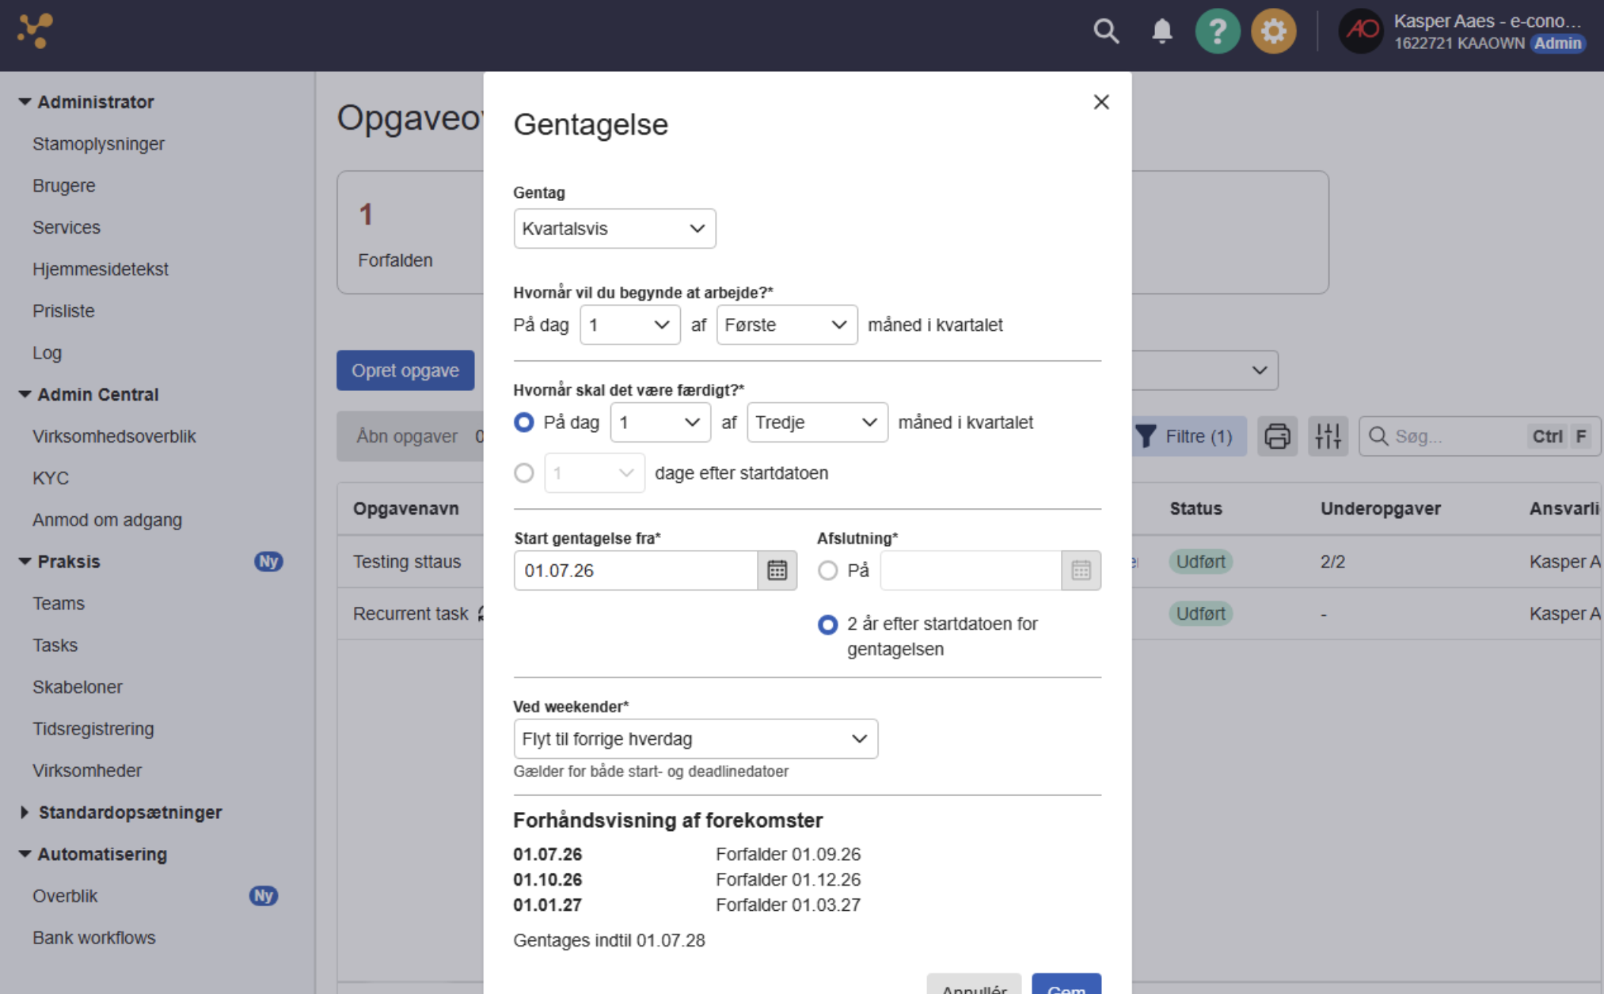The image size is (1604, 994).
Task: Open dropdown right of the Gentagelse dialog
Action: (1204, 370)
